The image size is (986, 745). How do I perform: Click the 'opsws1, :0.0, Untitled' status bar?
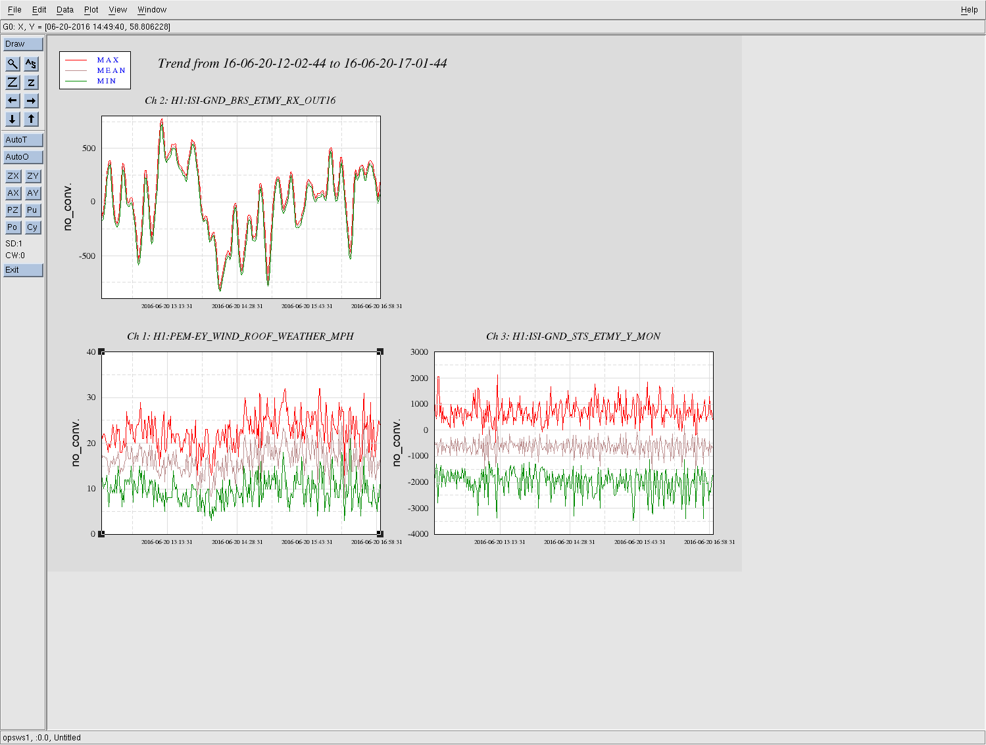[x=493, y=738]
